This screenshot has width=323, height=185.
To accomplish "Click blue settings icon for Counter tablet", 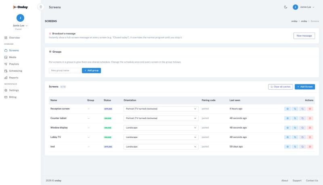I will (287, 118).
